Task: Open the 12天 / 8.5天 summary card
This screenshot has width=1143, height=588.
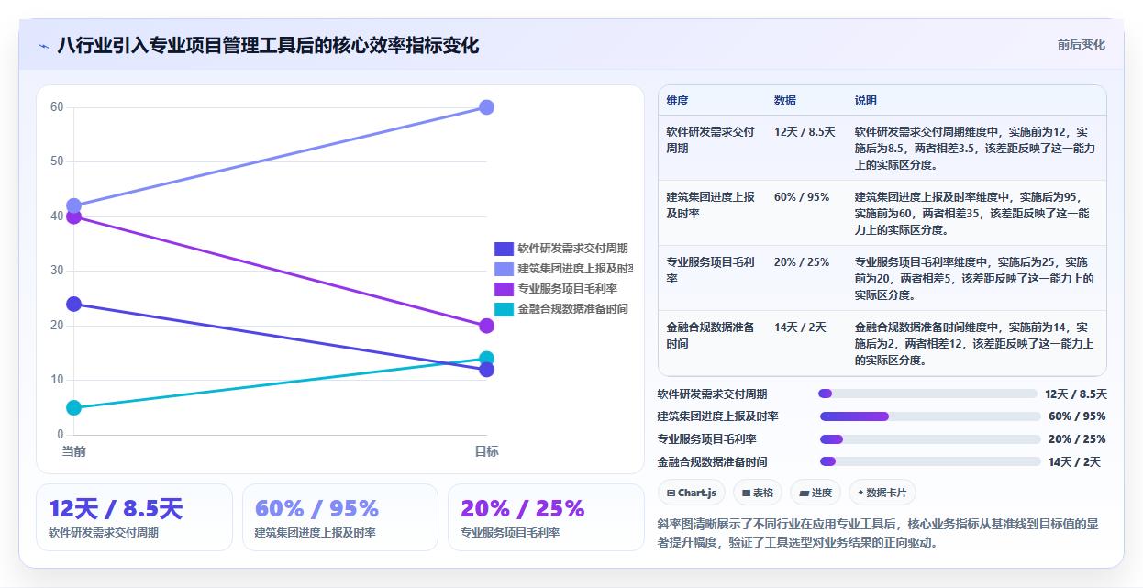Action: (x=135, y=517)
